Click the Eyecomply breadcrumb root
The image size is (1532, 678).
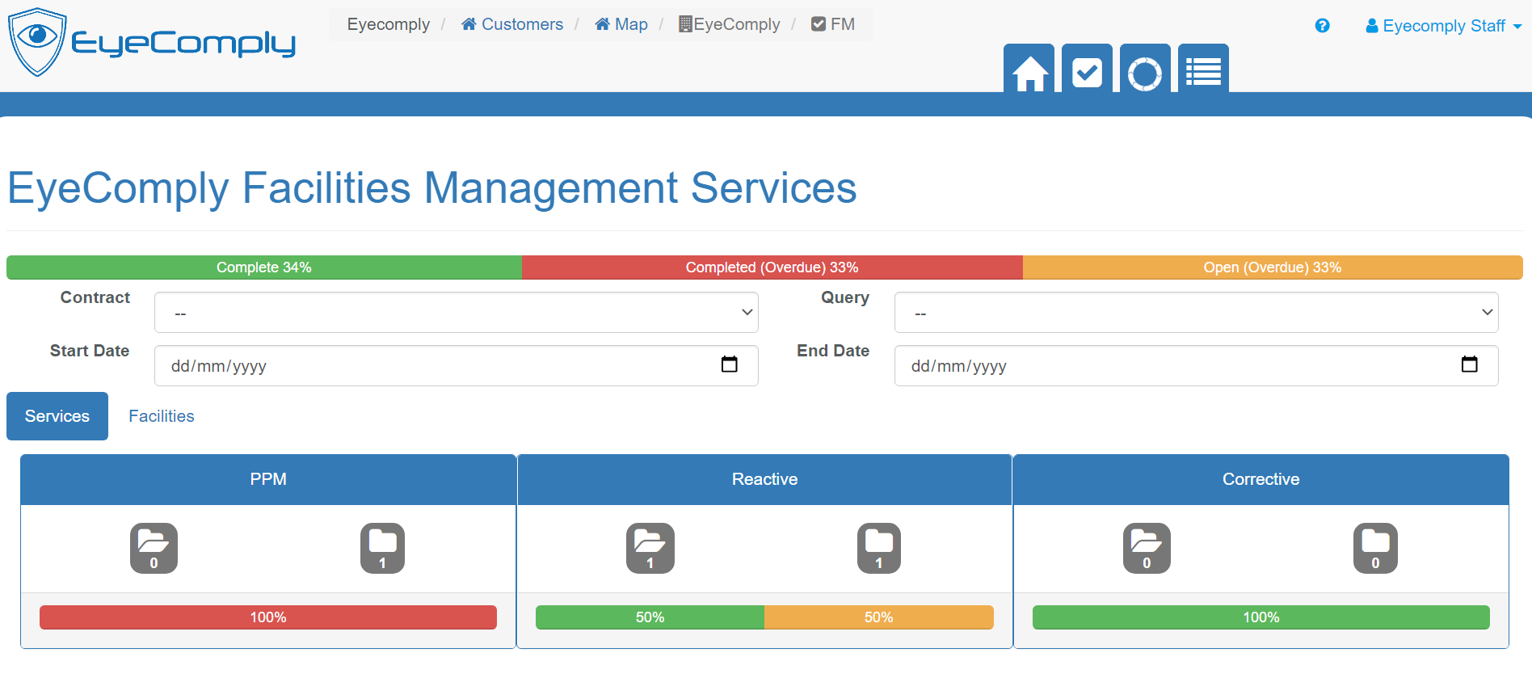(x=389, y=24)
